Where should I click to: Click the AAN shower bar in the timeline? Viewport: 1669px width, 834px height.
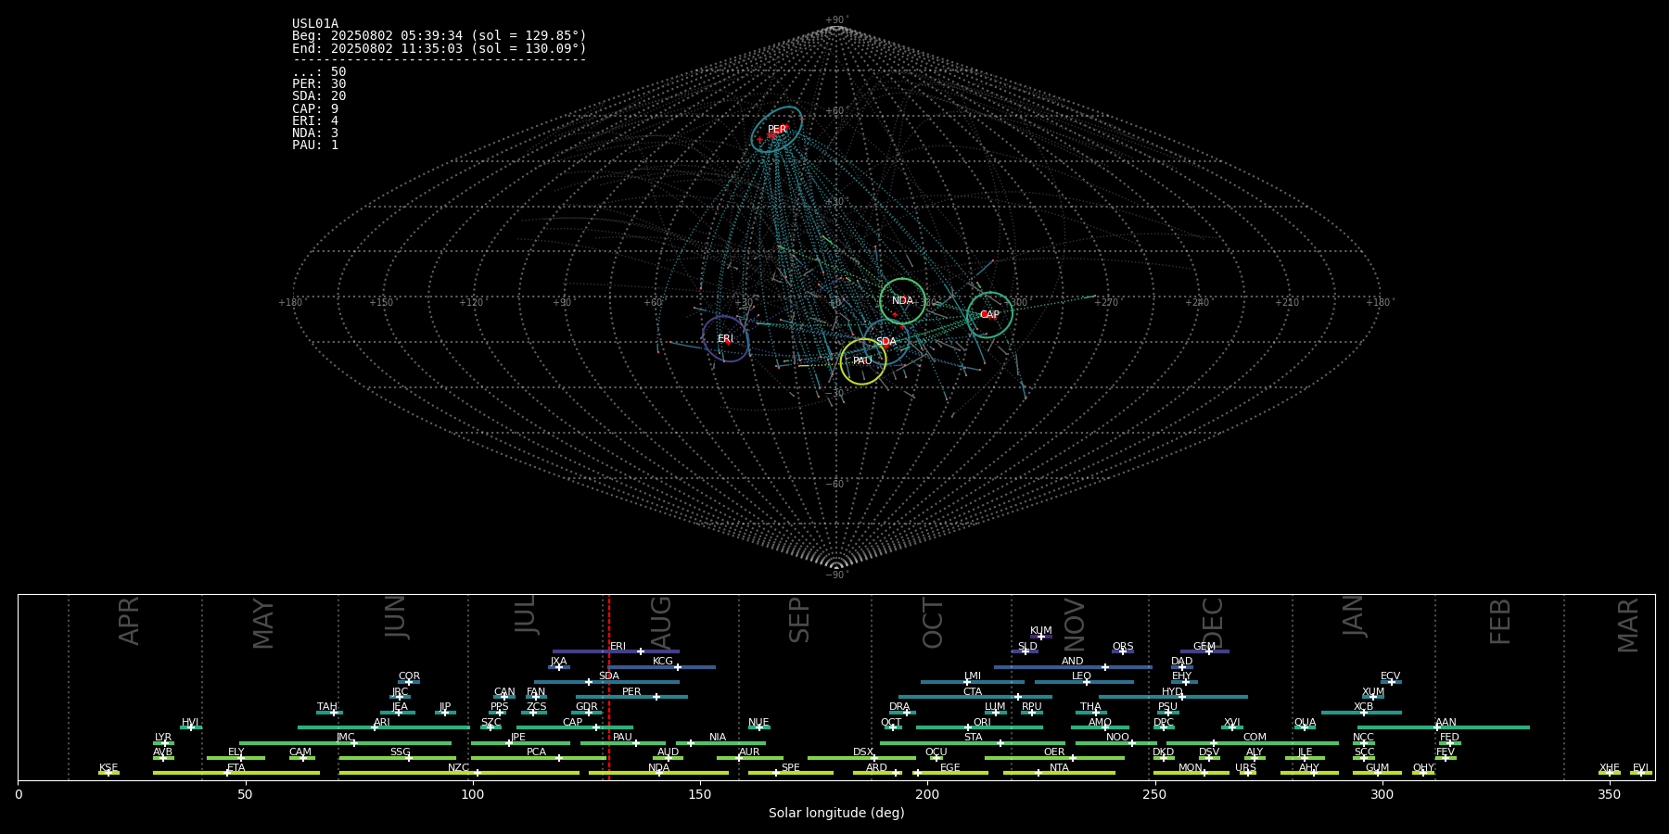[x=1444, y=727]
